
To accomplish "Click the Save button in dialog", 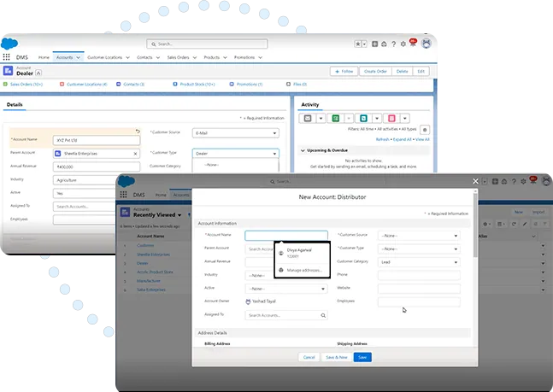I will [x=362, y=357].
